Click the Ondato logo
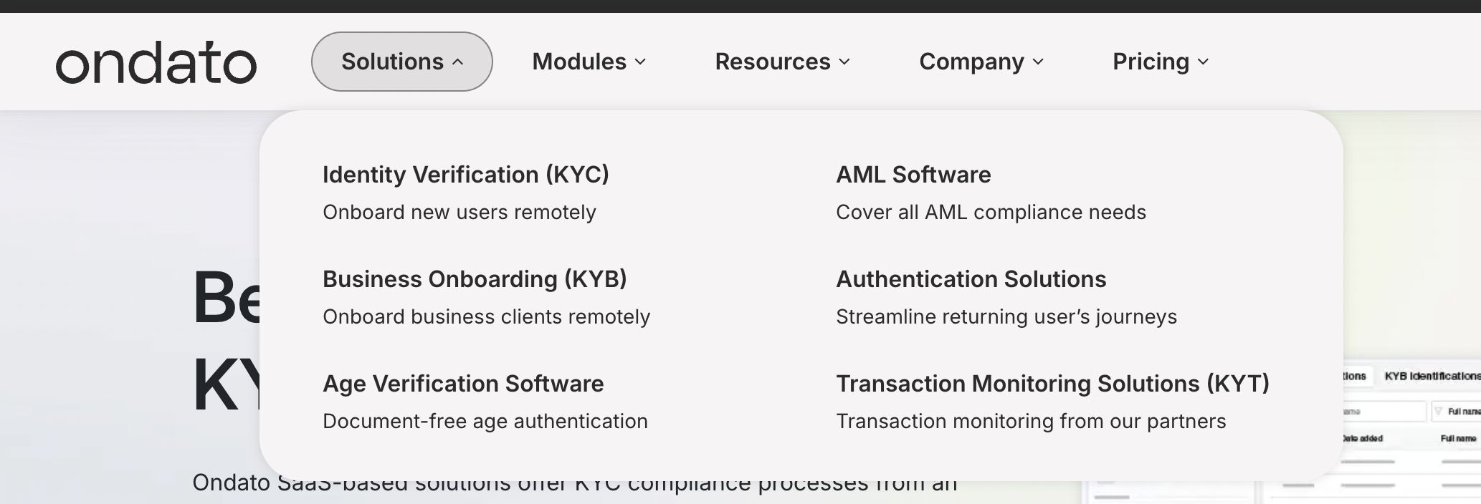 pos(156,62)
